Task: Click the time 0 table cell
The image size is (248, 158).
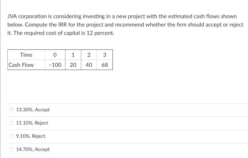Action: 55,55
